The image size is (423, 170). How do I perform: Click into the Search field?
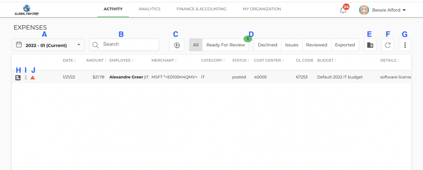coord(124,45)
